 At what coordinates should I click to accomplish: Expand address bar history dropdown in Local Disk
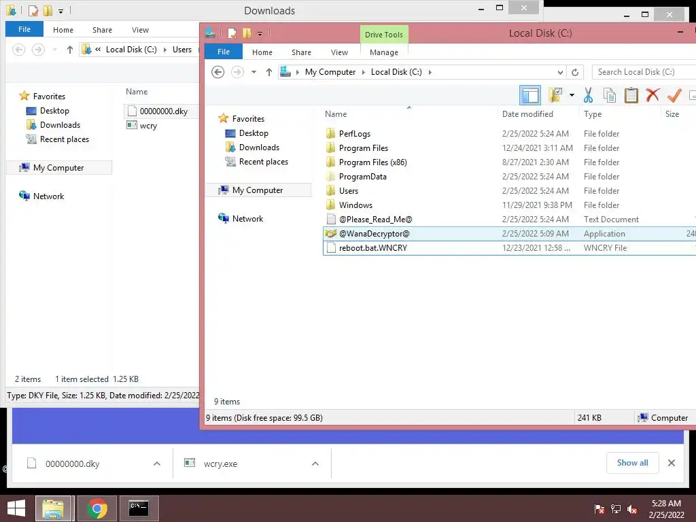pos(560,72)
